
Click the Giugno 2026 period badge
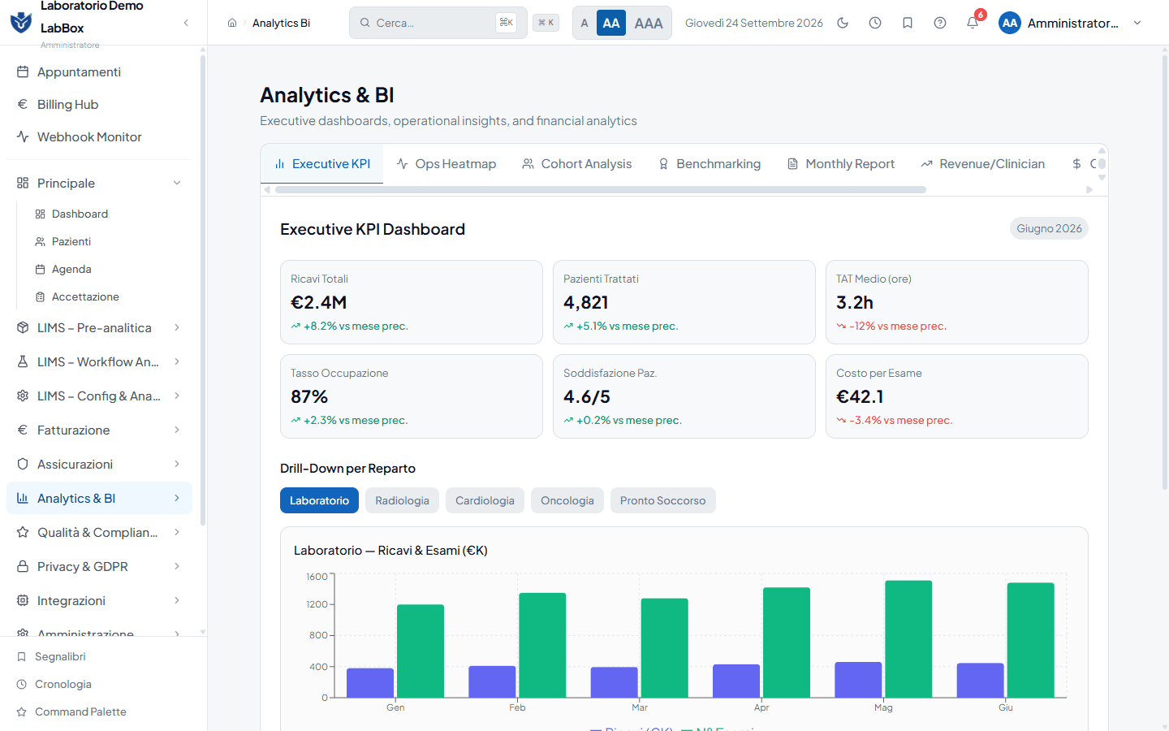click(x=1049, y=228)
